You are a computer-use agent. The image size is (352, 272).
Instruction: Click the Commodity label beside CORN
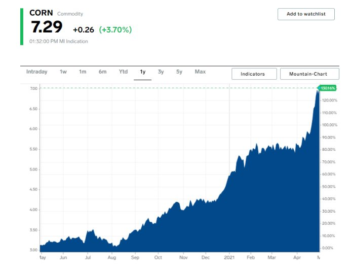70,14
